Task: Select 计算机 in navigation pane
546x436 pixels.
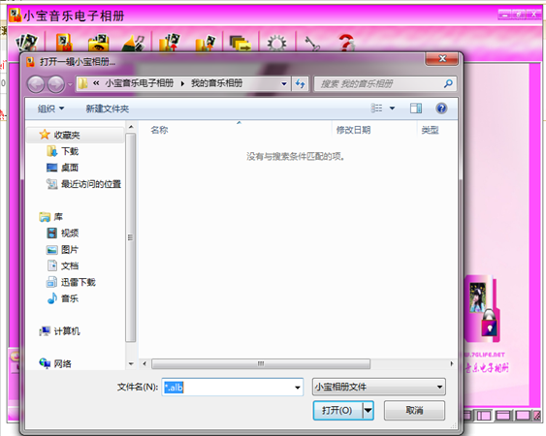Action: click(x=59, y=331)
